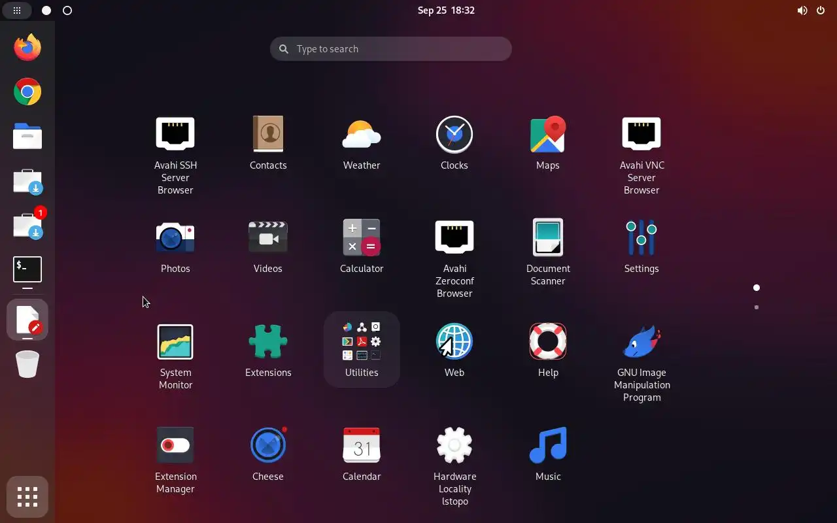
Task: Open Terminal from the dock
Action: (x=27, y=270)
